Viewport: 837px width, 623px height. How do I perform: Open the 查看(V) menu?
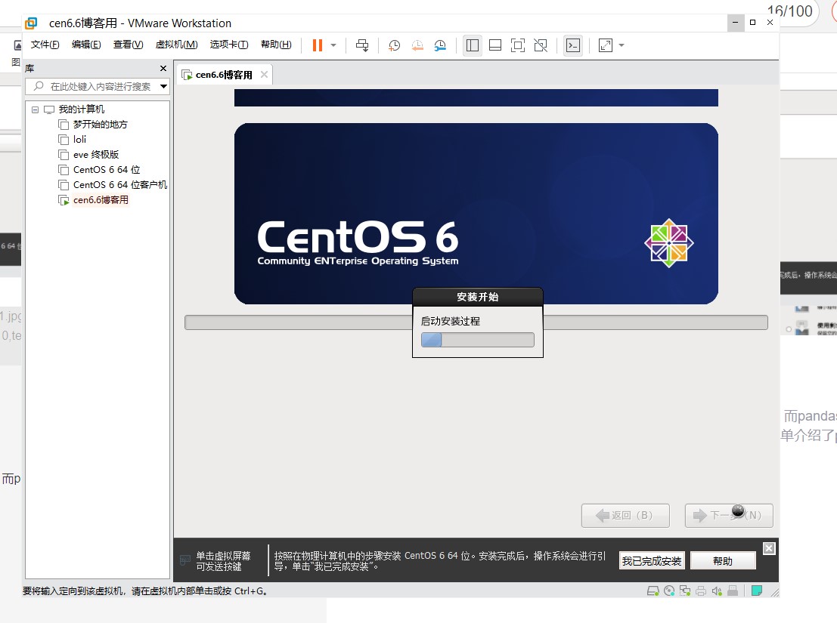[x=128, y=45]
